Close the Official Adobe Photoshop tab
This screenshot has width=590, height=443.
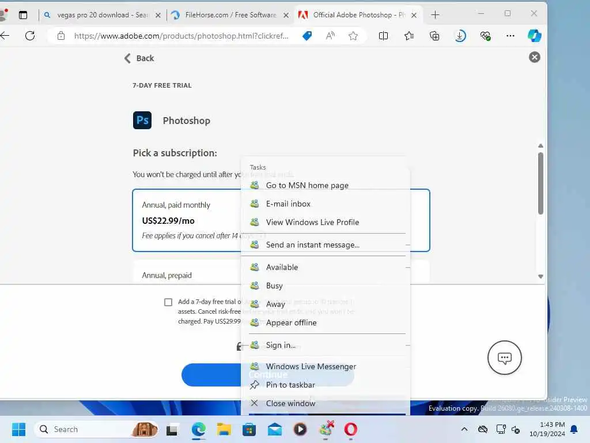coord(414,15)
